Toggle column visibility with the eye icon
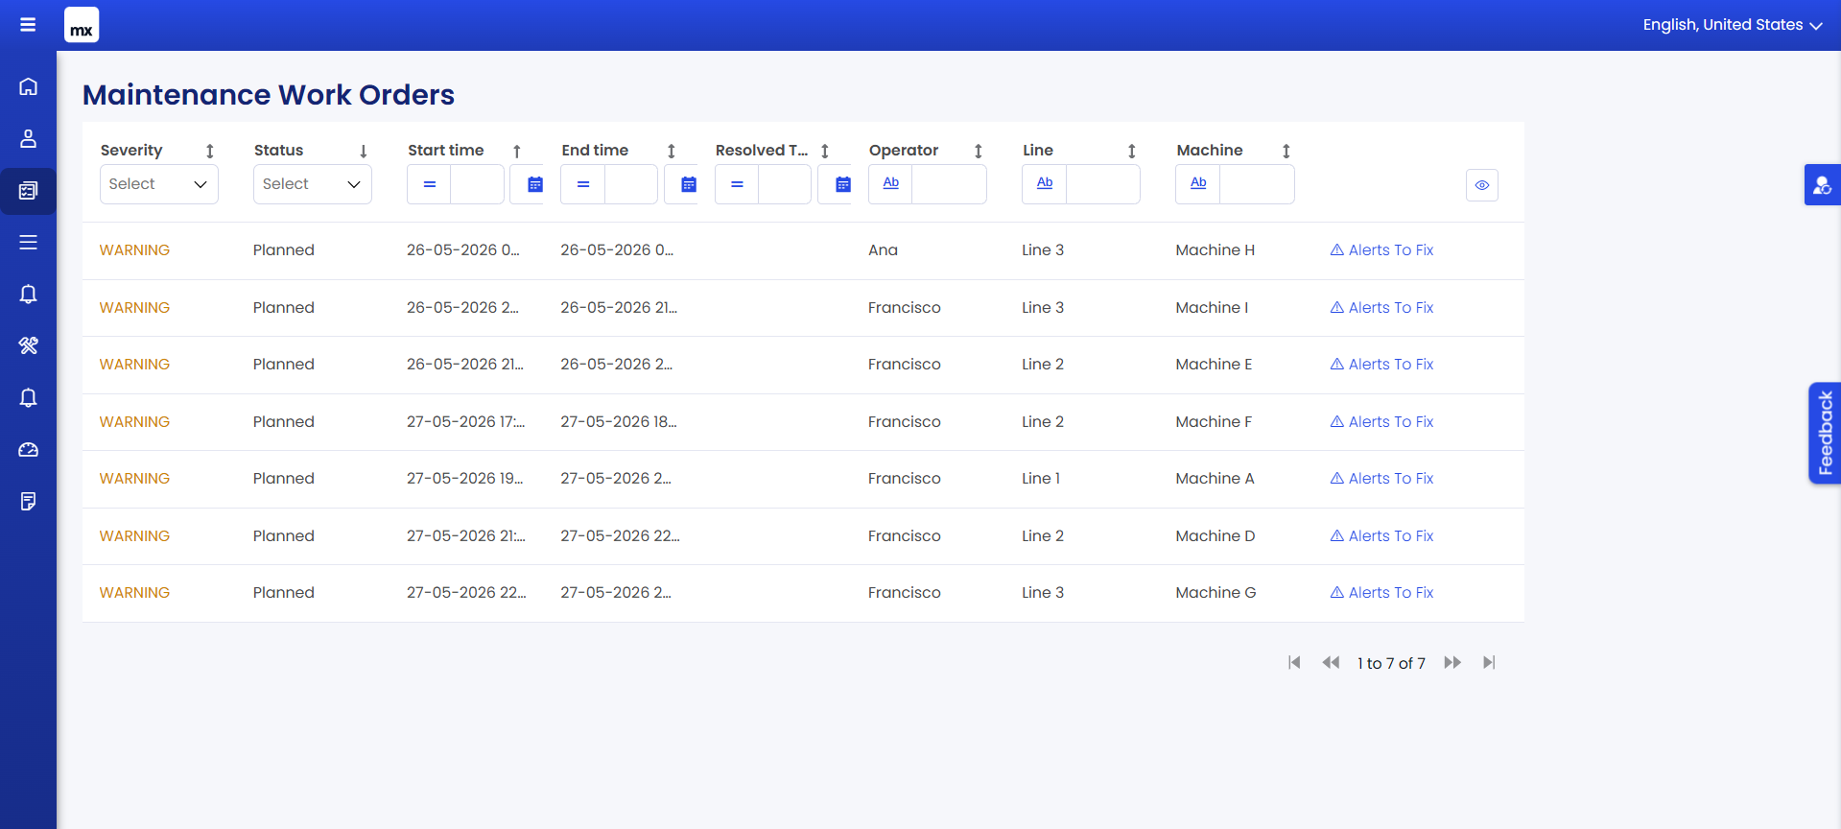 click(x=1482, y=185)
